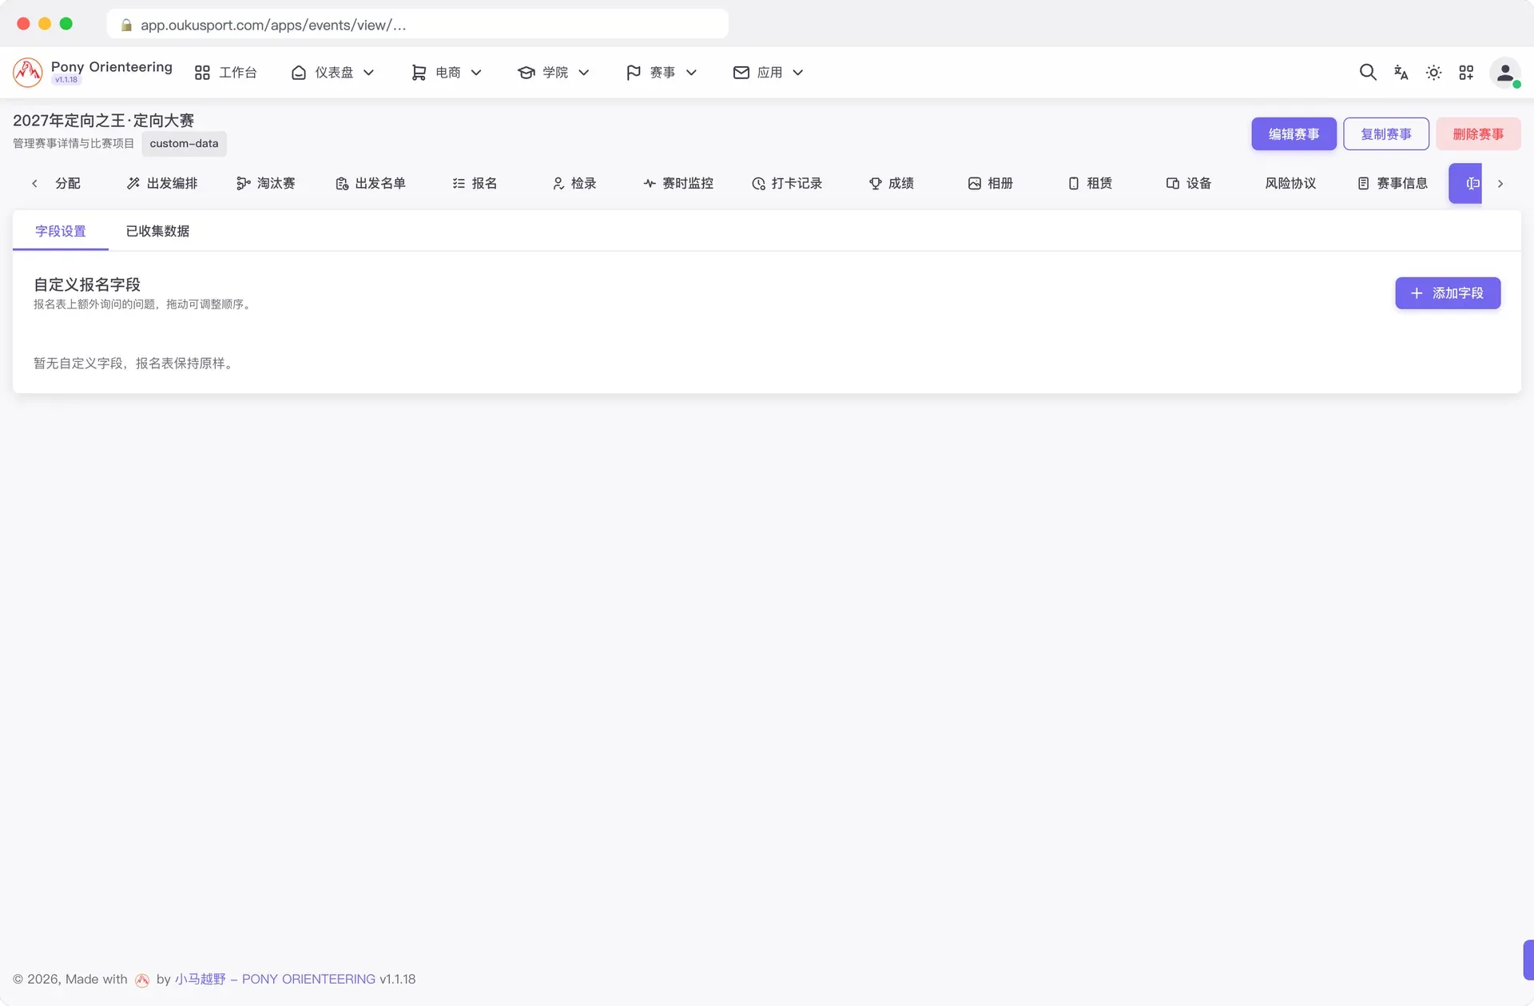Go to 工作台 workspace
1534x1006 pixels.
point(226,73)
